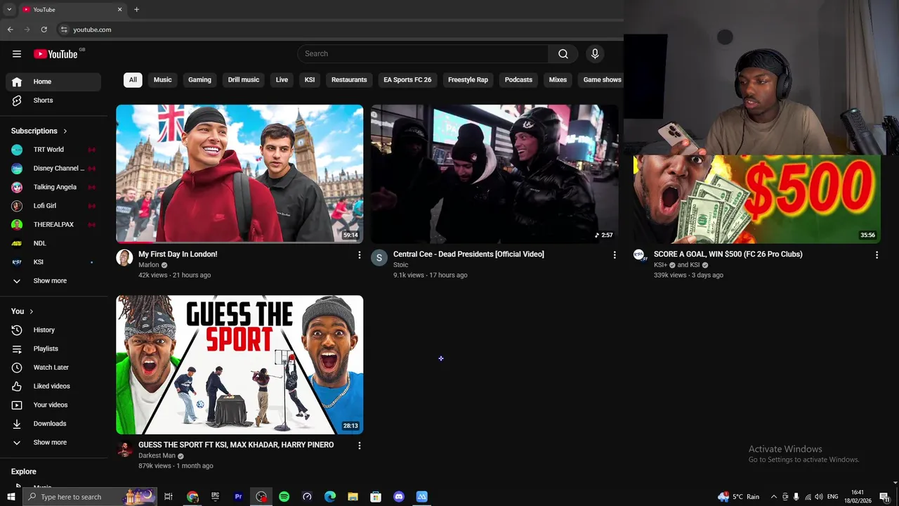The width and height of the screenshot is (899, 506).
Task: Click the YouTube search input field
Action: [x=423, y=54]
